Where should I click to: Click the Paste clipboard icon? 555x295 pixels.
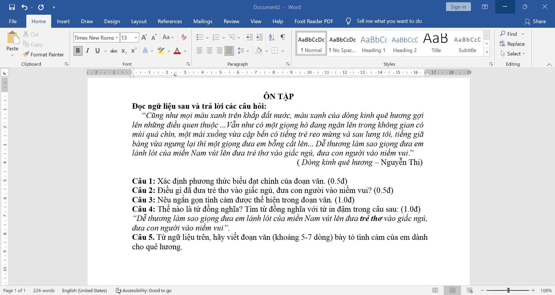12,38
